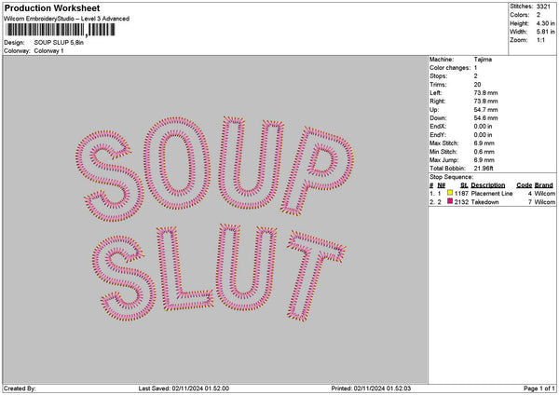The height and width of the screenshot is (395, 559).
Task: Click the design name 'SOUP SLUP 5,8in'
Action: click(x=59, y=43)
